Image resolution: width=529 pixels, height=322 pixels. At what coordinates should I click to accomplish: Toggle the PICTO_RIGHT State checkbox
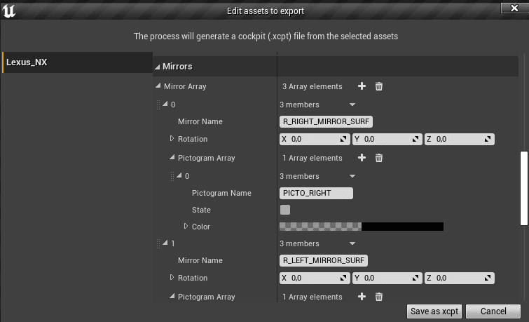coord(285,210)
